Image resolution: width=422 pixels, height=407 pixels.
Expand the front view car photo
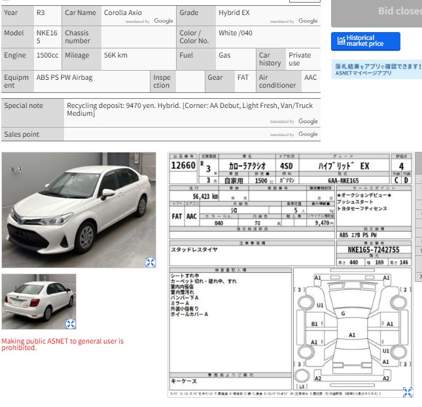(x=150, y=262)
